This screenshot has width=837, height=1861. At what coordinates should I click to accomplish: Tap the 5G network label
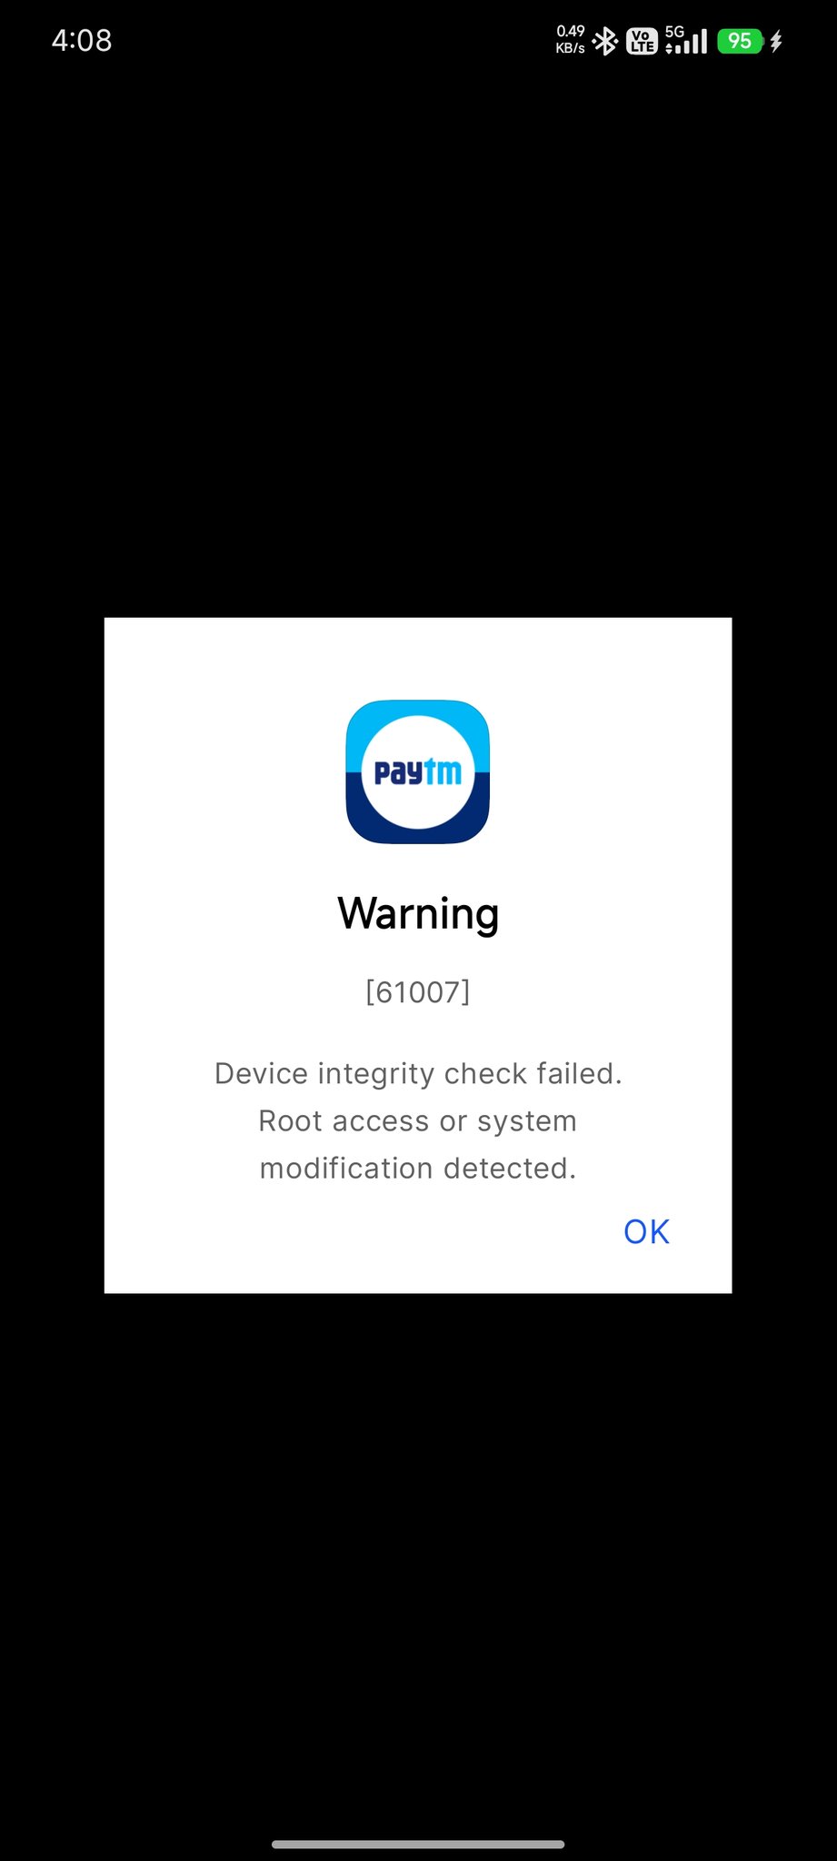point(674,32)
